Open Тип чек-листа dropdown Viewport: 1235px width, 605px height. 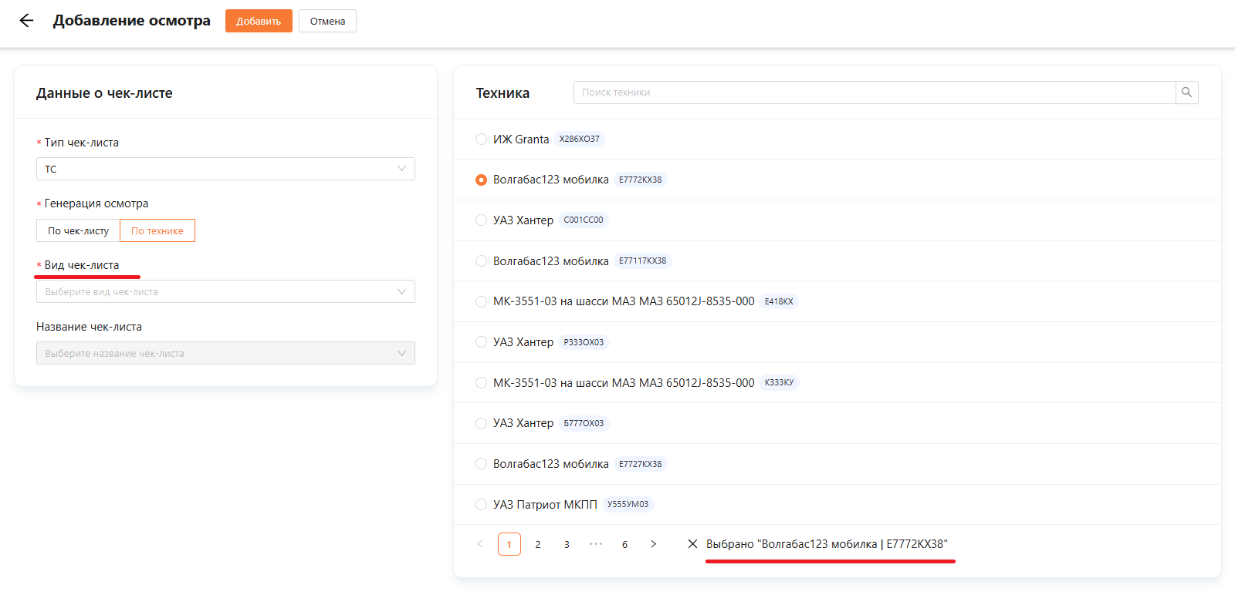[225, 169]
